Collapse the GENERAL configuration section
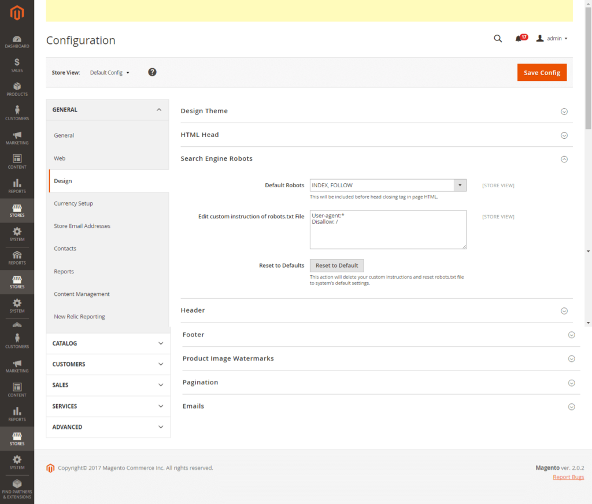Image resolution: width=592 pixels, height=504 pixels. pos(107,110)
